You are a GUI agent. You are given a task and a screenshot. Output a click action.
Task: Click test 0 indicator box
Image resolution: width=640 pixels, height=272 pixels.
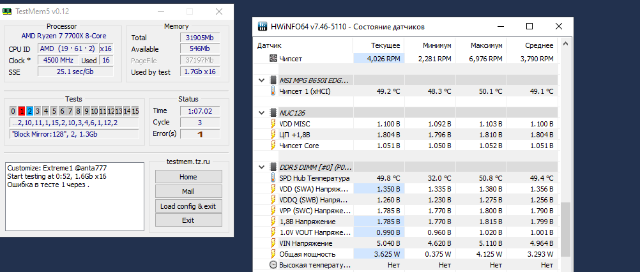(13, 111)
